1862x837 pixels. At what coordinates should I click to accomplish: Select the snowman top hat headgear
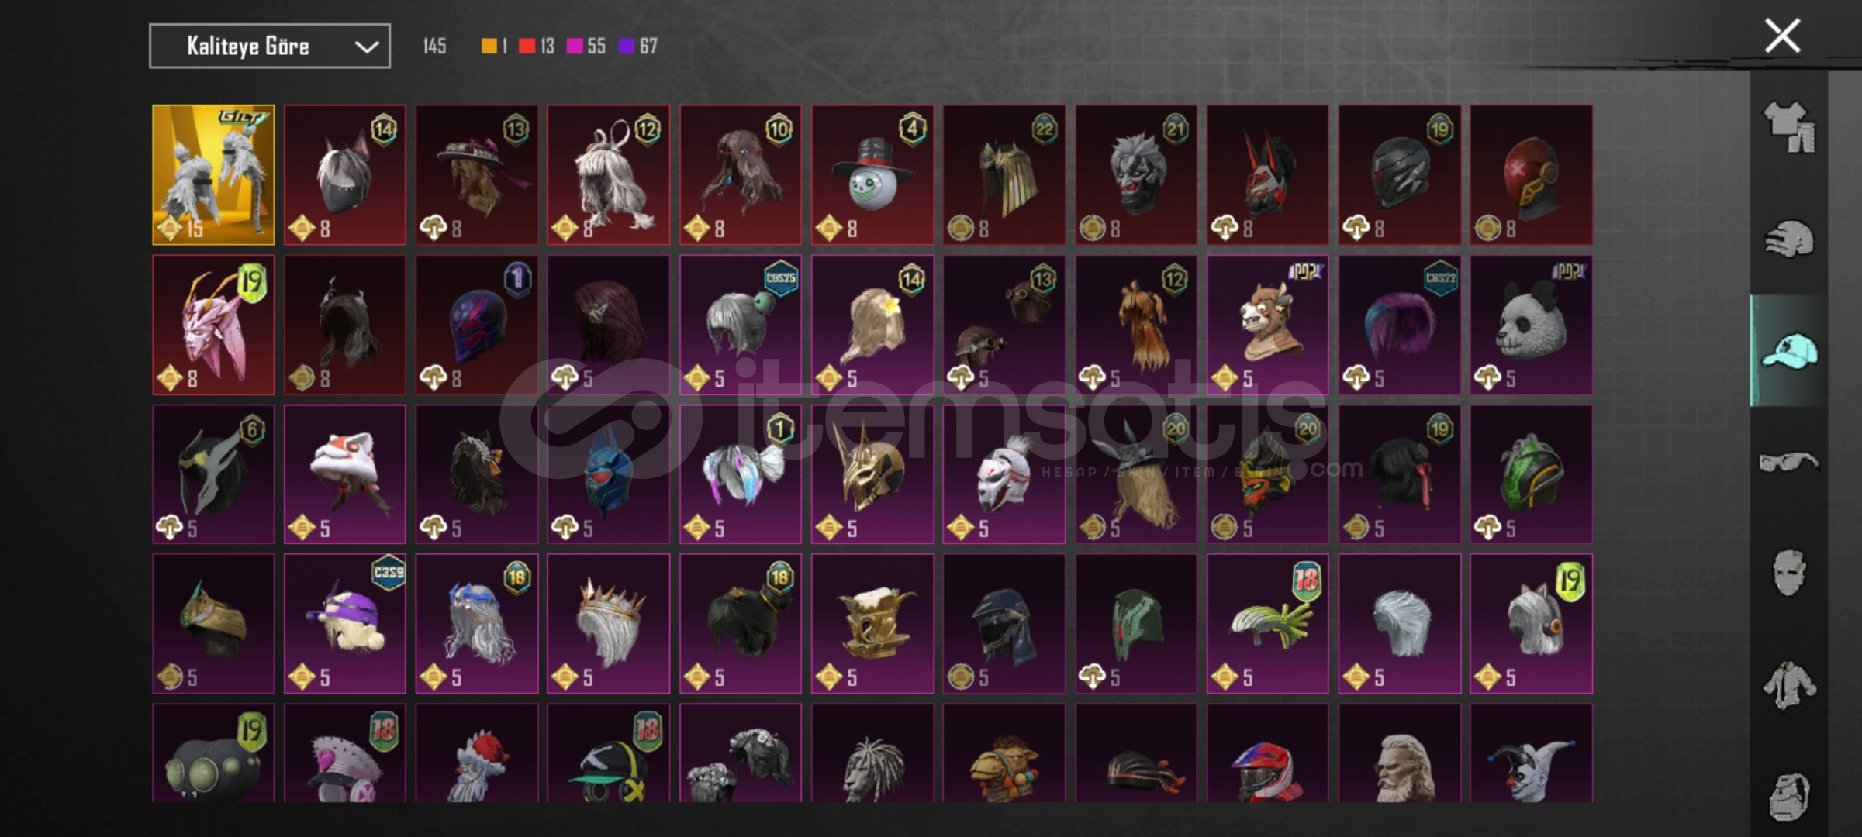[x=872, y=175]
